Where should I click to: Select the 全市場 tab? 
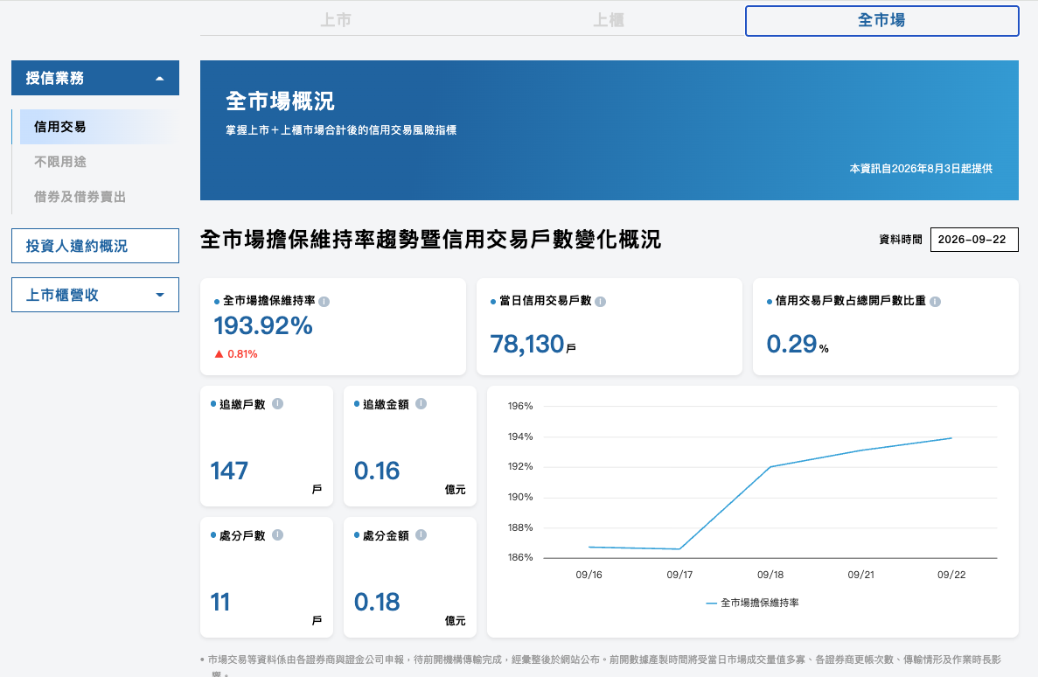881,20
